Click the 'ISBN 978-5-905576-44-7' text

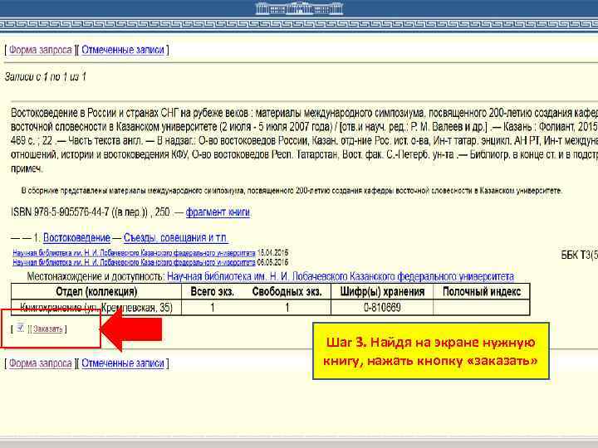point(61,212)
